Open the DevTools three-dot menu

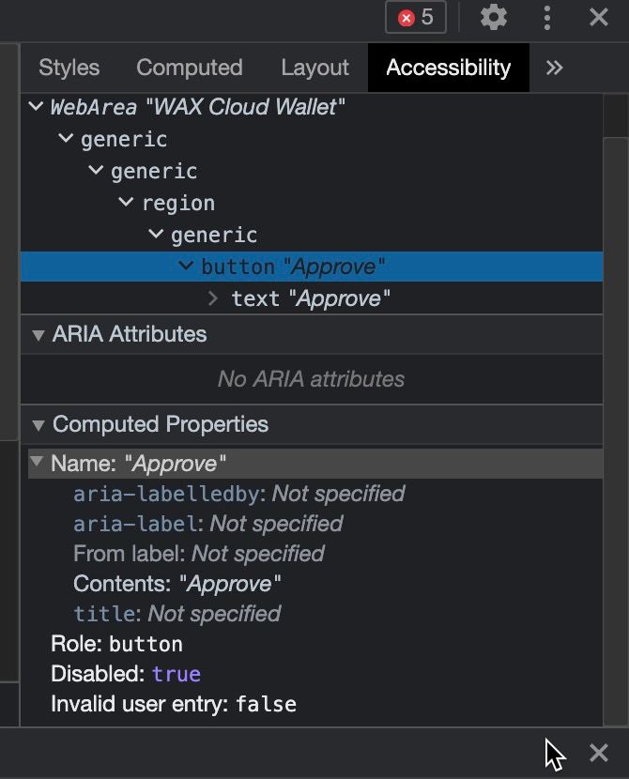tap(546, 17)
